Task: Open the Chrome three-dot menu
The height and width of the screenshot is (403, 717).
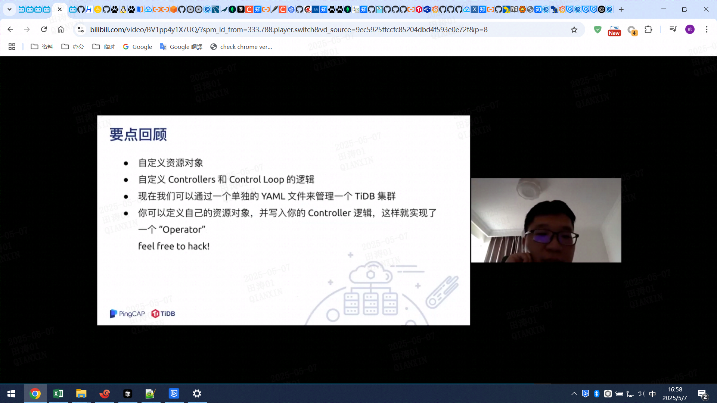Action: [x=707, y=29]
